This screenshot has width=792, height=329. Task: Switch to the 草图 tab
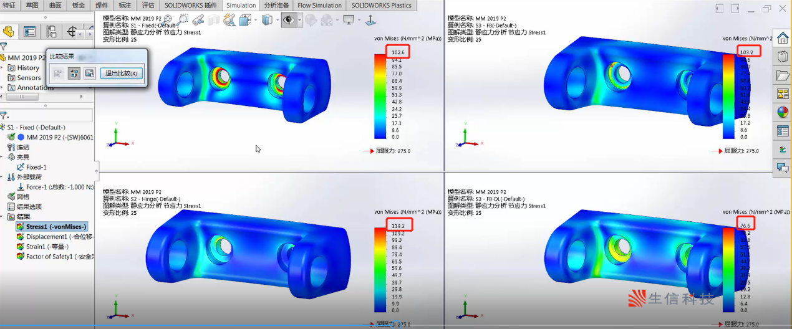(x=32, y=5)
